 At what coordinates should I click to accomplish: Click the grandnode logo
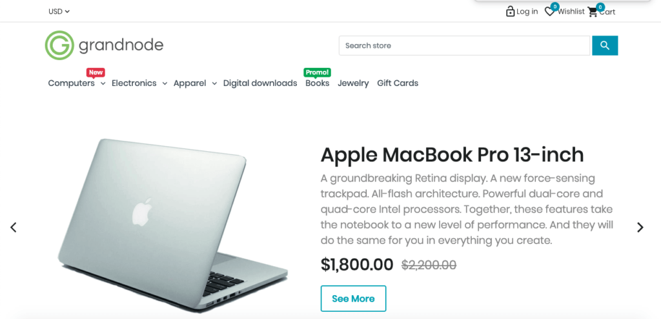point(104,45)
